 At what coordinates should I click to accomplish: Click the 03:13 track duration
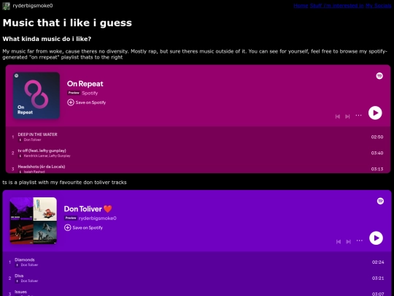[377, 169]
